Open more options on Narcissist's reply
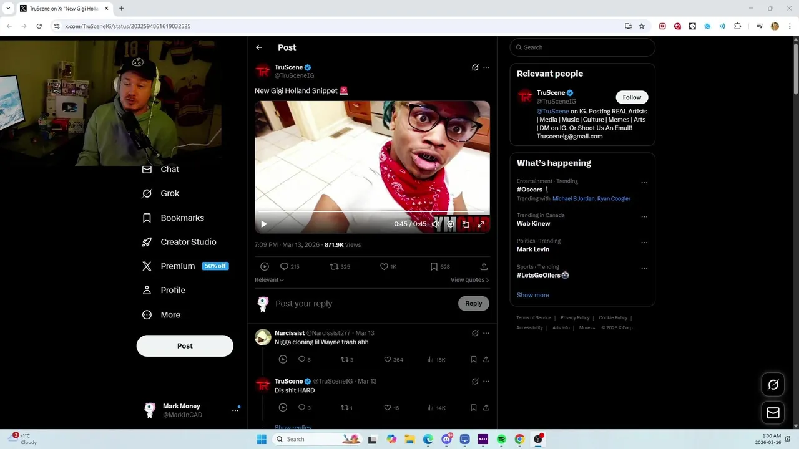Viewport: 799px width, 449px height. (486, 333)
